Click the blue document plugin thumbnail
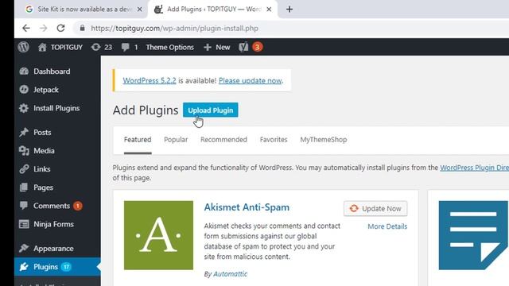 [473, 235]
